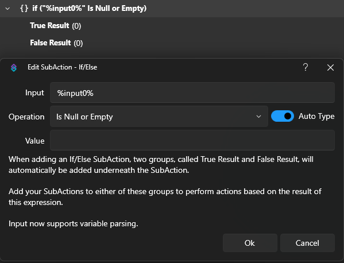Disable the Auto Type toggle switch
This screenshot has width=344, height=263.
click(x=283, y=116)
